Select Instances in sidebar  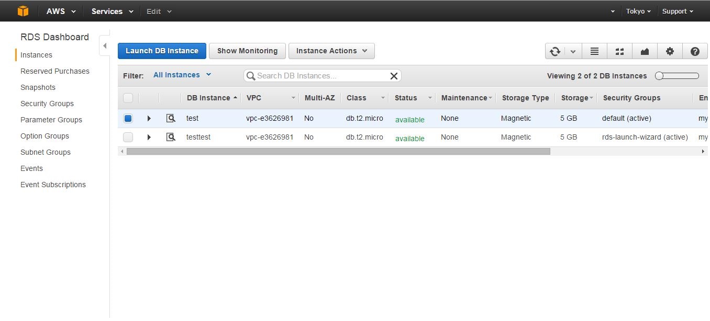(36, 55)
